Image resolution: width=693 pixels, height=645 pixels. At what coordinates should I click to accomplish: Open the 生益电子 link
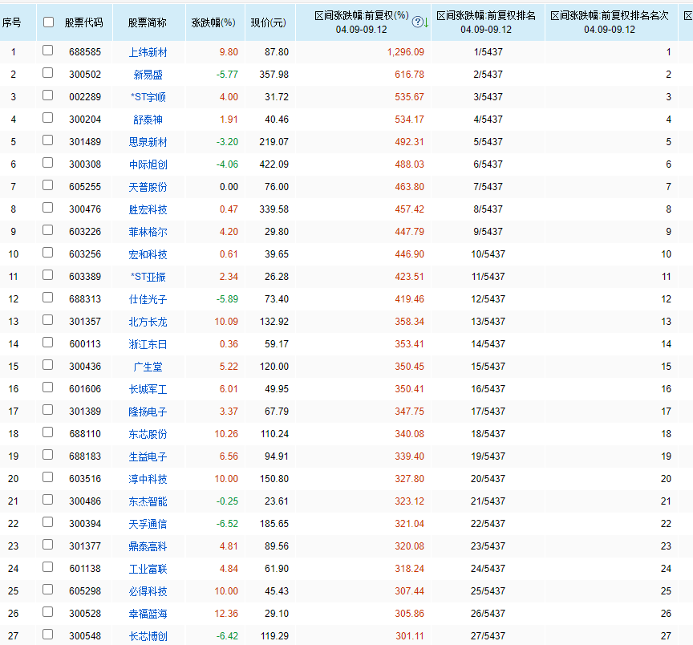[x=148, y=456]
